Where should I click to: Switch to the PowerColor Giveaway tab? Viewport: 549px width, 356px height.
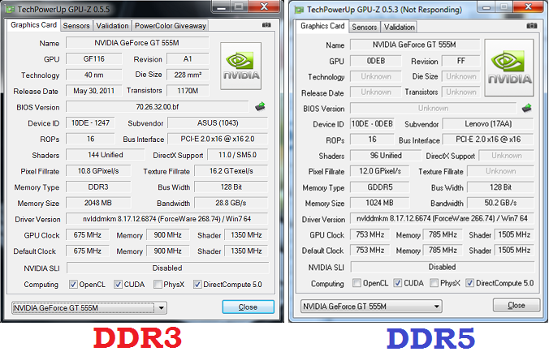click(x=171, y=25)
